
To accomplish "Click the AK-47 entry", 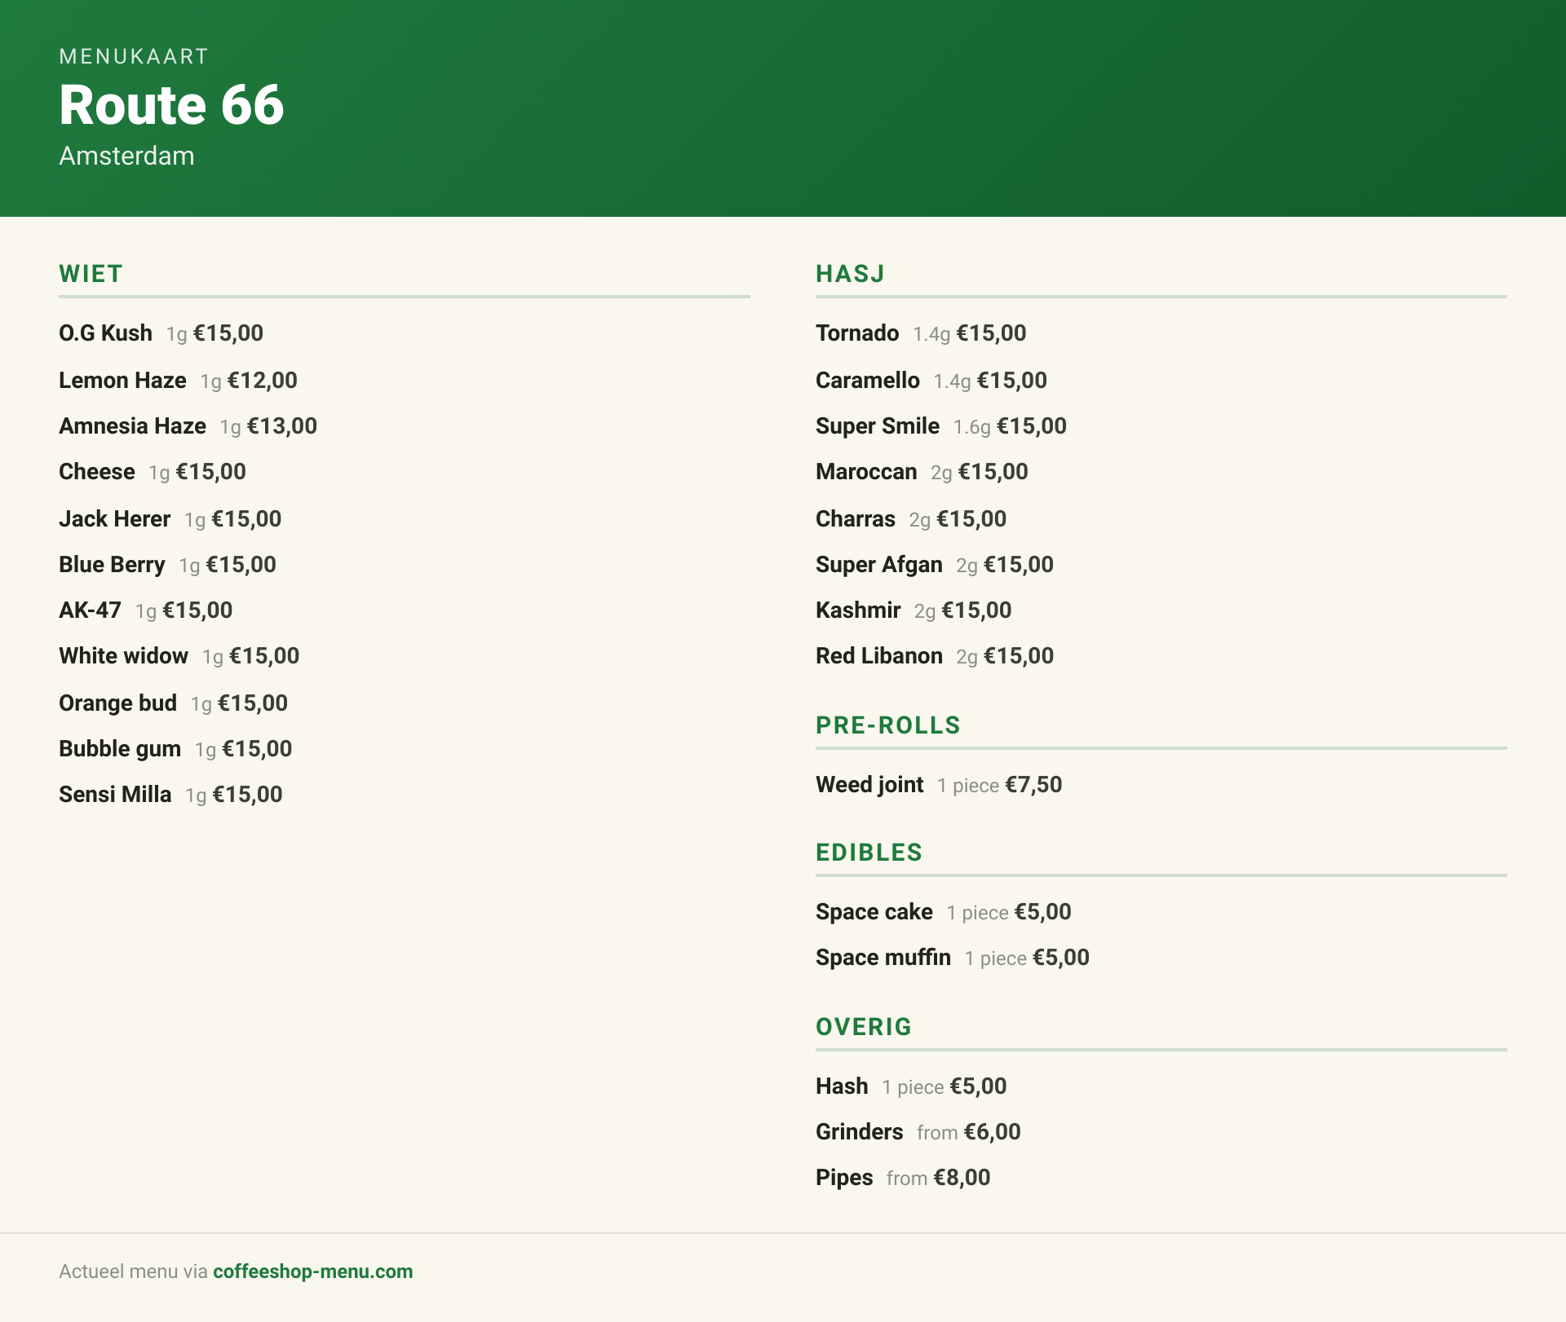I will tap(145, 610).
